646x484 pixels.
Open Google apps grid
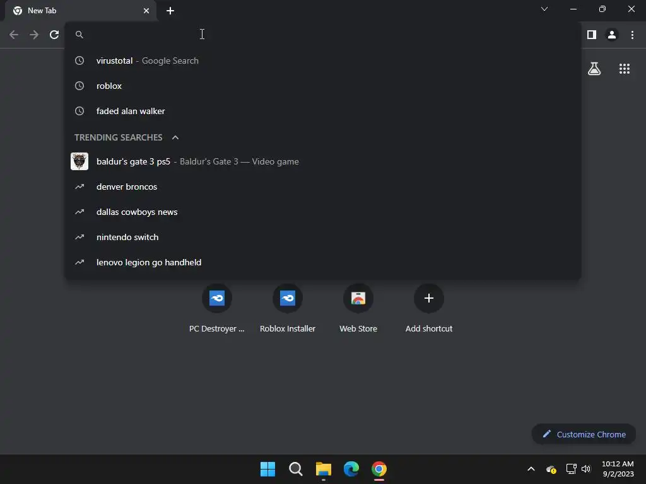[x=624, y=69]
